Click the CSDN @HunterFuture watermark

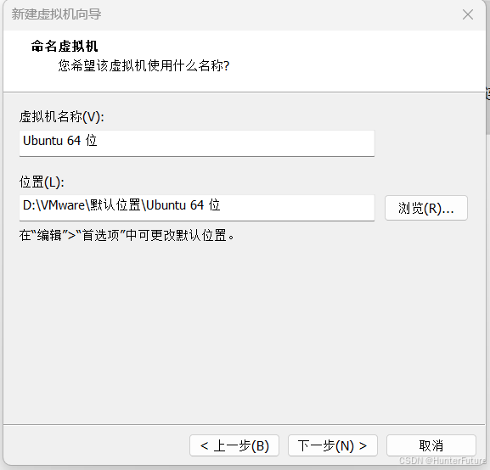point(442,461)
